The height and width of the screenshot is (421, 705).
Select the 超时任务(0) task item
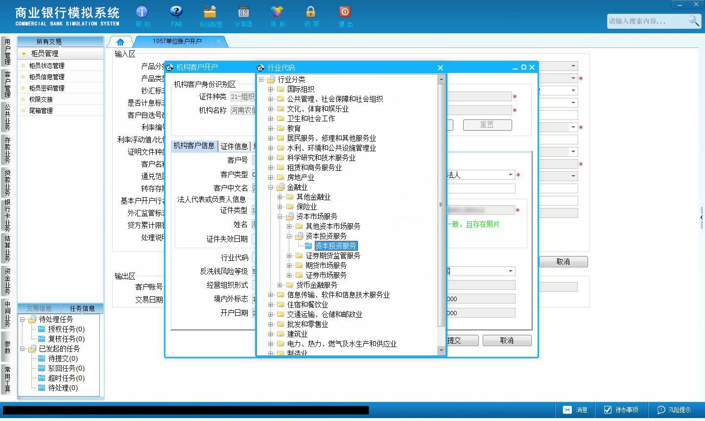coord(66,378)
